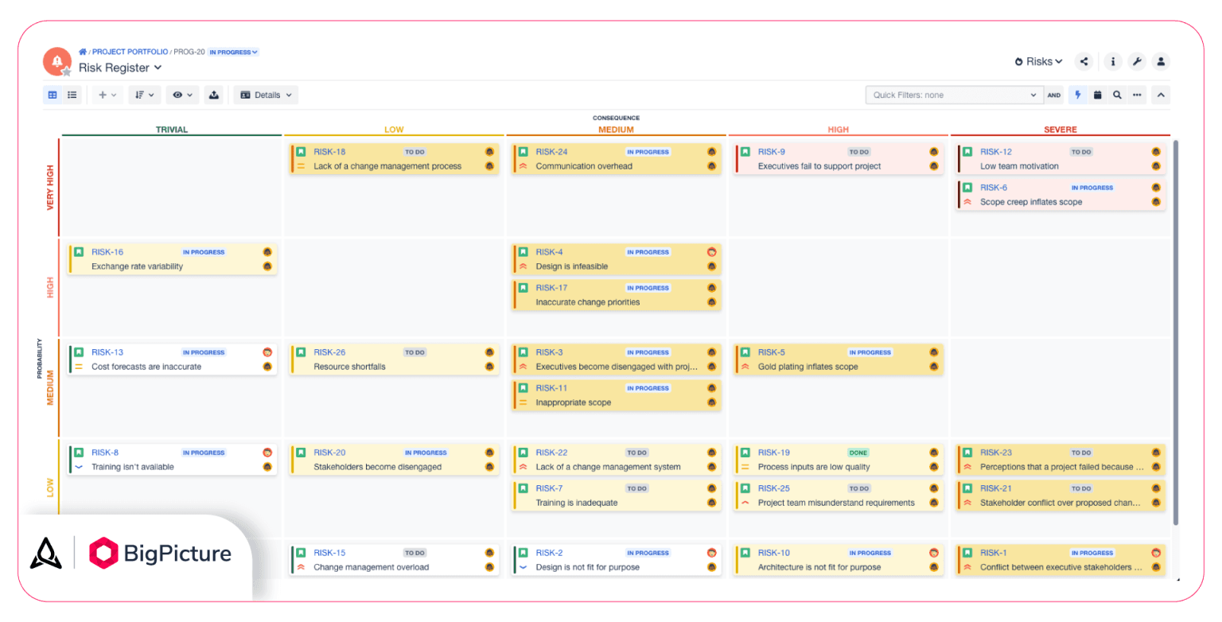Image resolution: width=1222 pixels, height=622 pixels.
Task: Click the issue type icon on RISK-23
Action: tap(967, 453)
